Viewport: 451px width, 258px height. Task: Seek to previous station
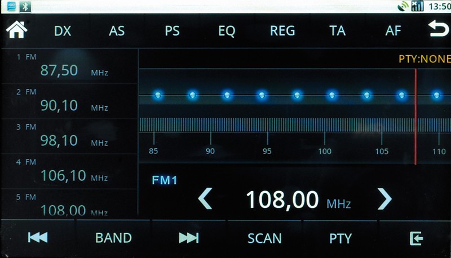coord(38,238)
